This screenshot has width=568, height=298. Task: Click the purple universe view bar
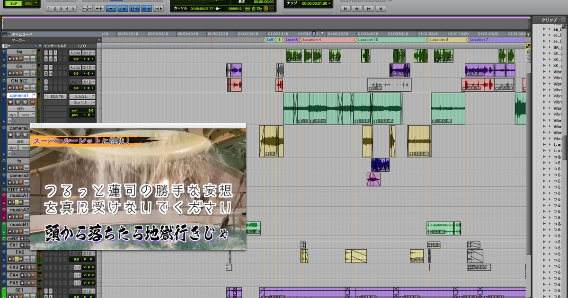[x=266, y=18]
